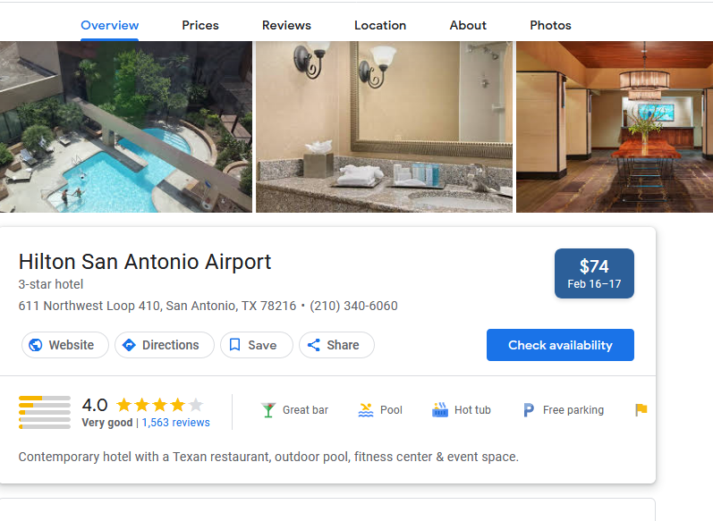Image resolution: width=713 pixels, height=521 pixels.
Task: Click the Share icon
Action: pyautogui.click(x=313, y=345)
